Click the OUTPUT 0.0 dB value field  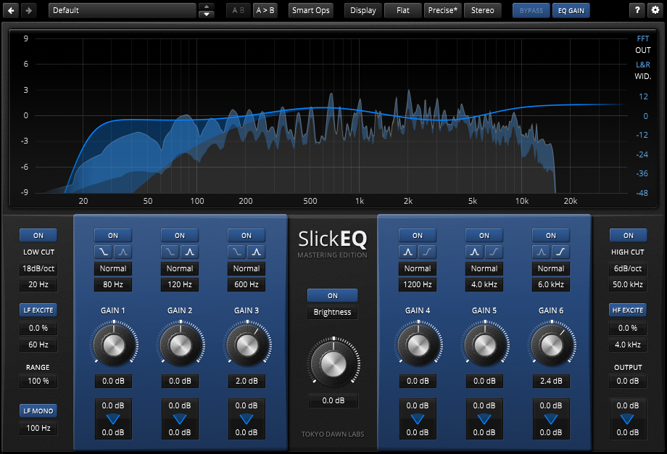(x=628, y=381)
